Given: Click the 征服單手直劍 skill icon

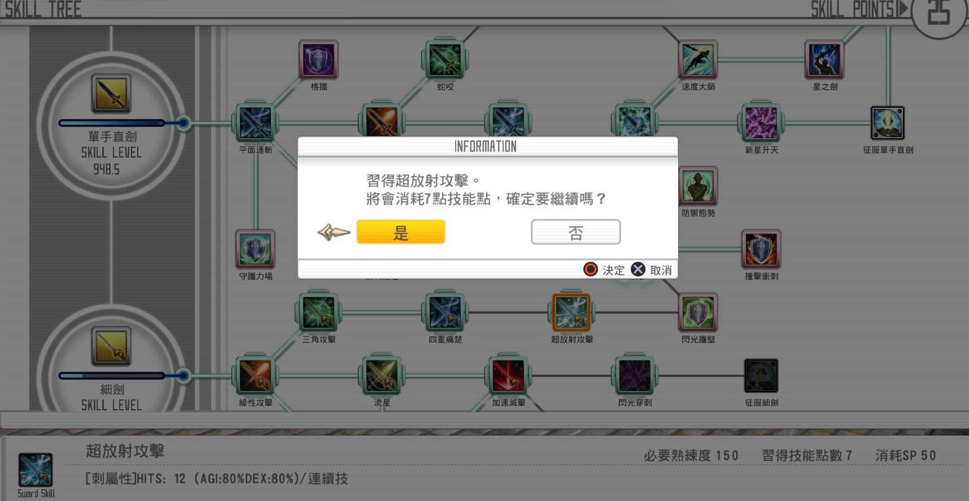Looking at the screenshot, I should (888, 123).
